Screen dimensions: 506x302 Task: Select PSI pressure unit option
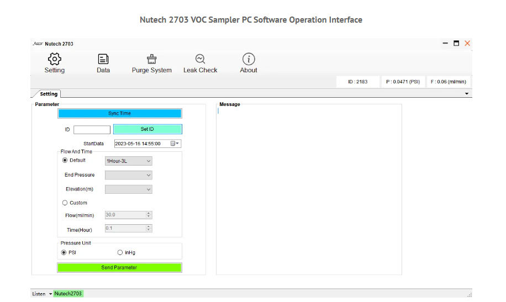point(64,252)
